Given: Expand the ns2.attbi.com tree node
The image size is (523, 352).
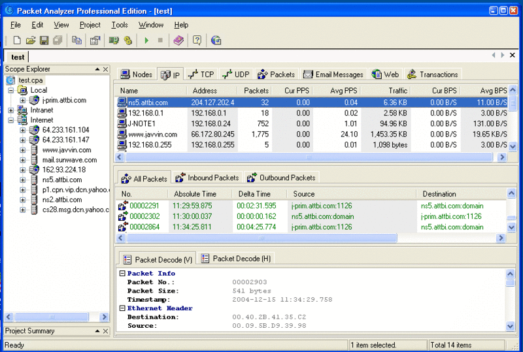Looking at the screenshot, I should tap(22, 200).
